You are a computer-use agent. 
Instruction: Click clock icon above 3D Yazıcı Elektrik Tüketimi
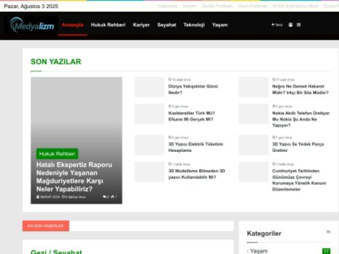click(170, 137)
